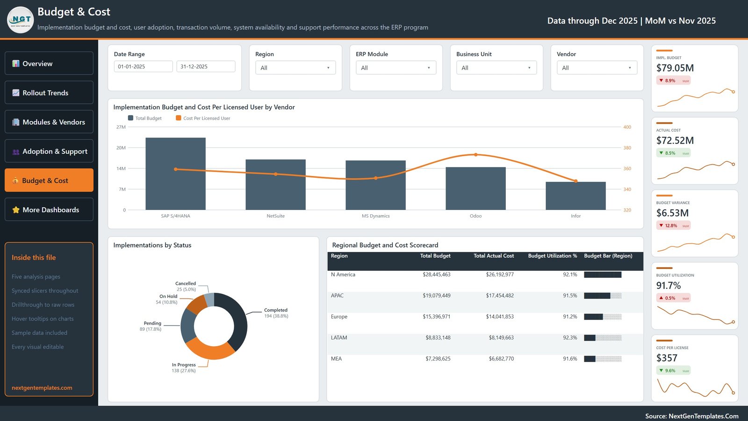This screenshot has width=748, height=421.
Task: Click the Actual Cost $72.52M value
Action: point(675,140)
